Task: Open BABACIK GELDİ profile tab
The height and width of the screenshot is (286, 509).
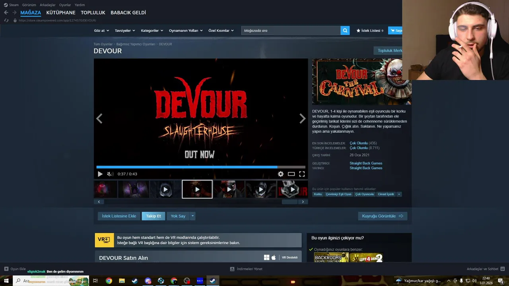Action: click(x=128, y=13)
